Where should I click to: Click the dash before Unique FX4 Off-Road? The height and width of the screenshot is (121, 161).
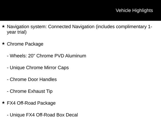click(x=8, y=115)
